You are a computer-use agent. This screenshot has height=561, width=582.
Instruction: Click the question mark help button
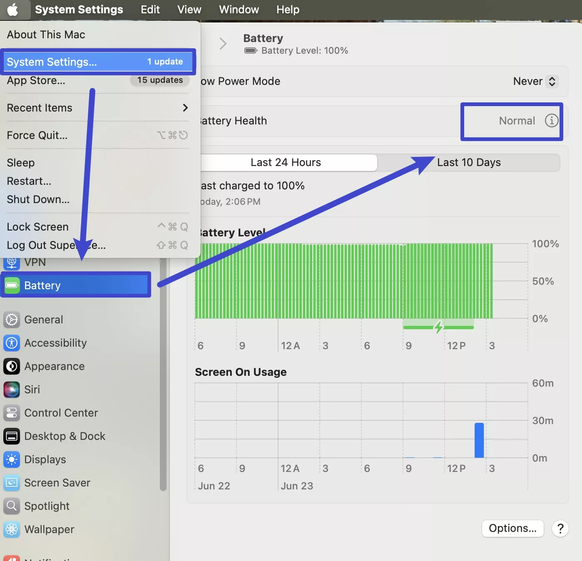[560, 529]
